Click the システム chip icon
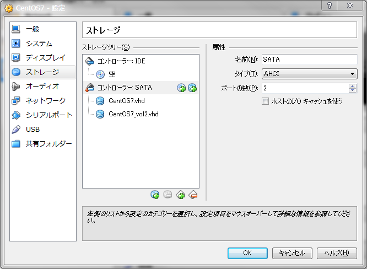The width and height of the screenshot is (367, 269). coord(16,44)
